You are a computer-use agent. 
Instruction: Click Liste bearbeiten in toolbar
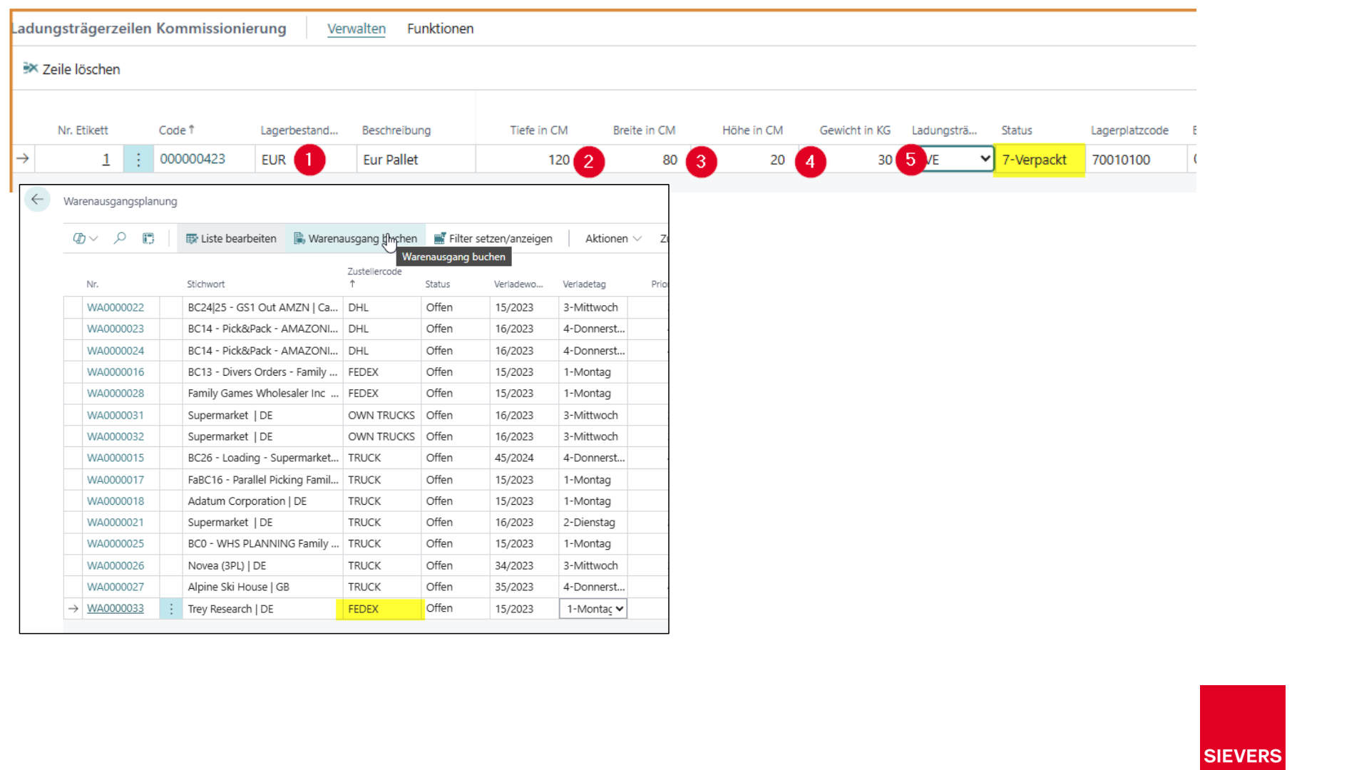231,239
